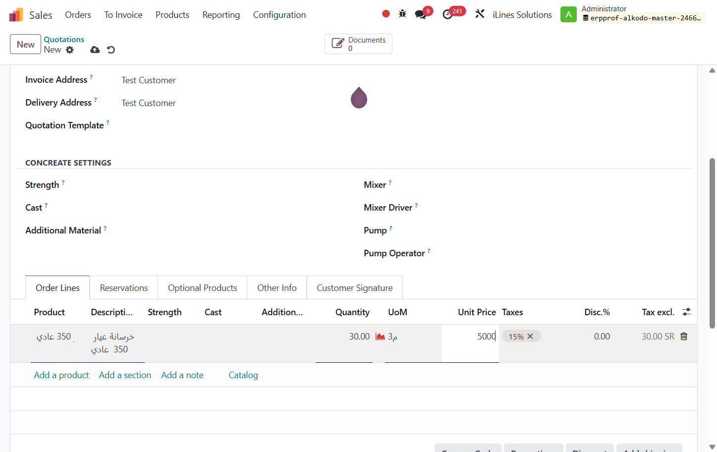Screen dimensions: 717x452
Task: Open the actions gear next to New
Action: 70,50
